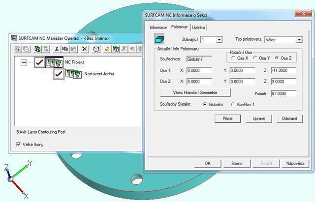Select KonRov:1 coordinate system radio
Image resolution: width=315 pixels, height=202 pixels.
[233, 104]
